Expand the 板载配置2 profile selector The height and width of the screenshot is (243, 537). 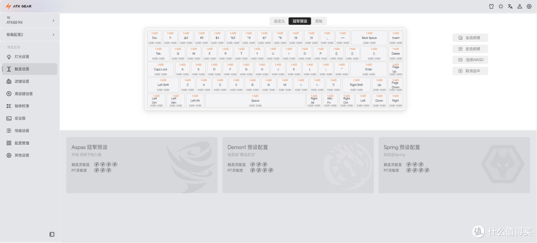pyautogui.click(x=30, y=35)
